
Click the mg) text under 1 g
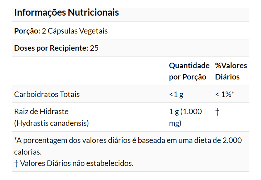point(175,123)
